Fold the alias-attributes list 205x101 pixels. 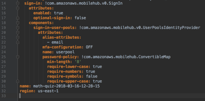pyautogui.click(x=18, y=37)
